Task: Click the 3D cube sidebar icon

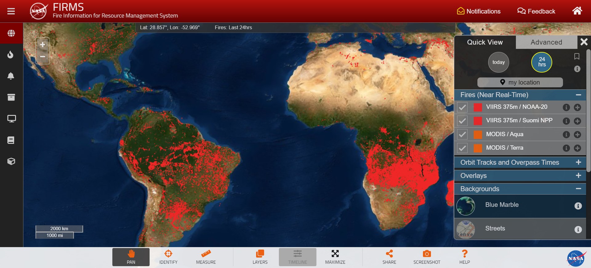Action: pos(11,161)
